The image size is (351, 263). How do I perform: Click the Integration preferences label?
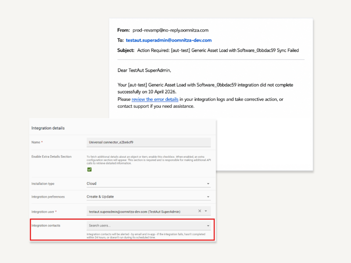48,197
